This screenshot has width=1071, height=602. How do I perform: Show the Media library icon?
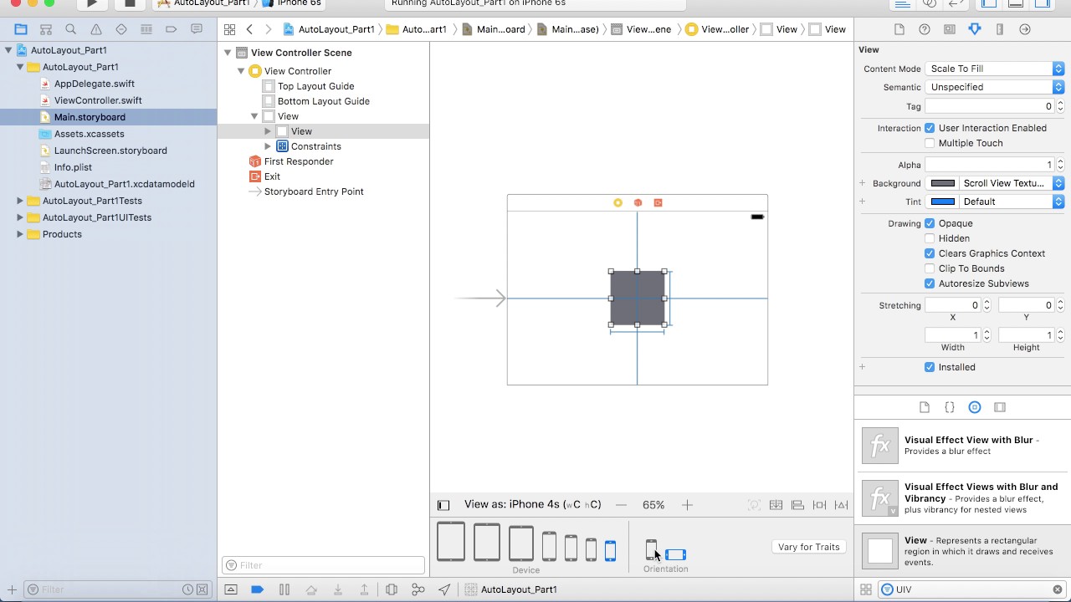[1000, 407]
